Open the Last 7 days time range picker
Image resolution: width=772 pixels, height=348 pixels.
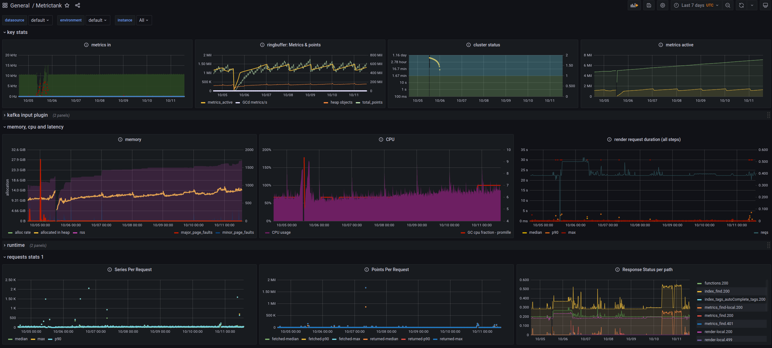696,5
